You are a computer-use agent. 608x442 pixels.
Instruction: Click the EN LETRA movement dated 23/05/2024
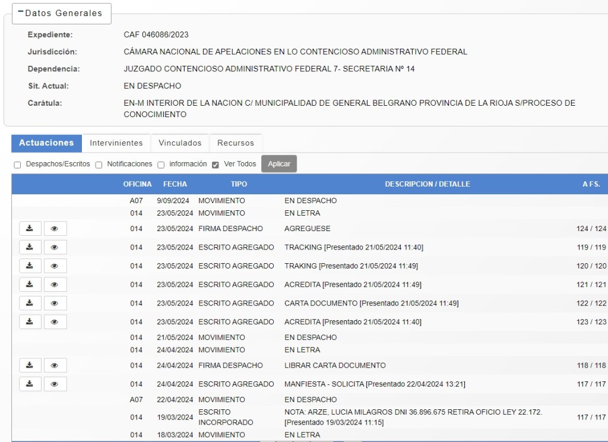click(302, 213)
